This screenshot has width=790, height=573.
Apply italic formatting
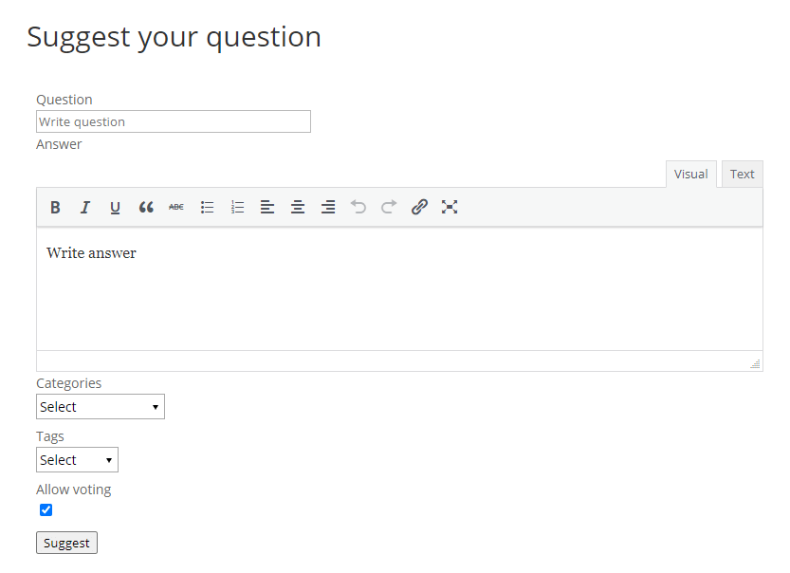[85, 207]
